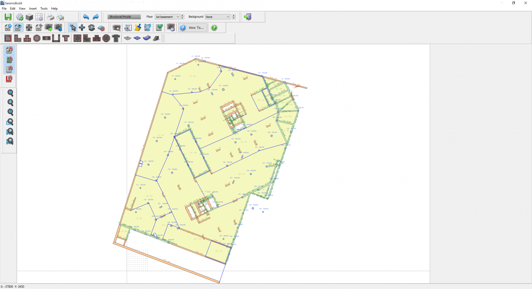The height and width of the screenshot is (289, 532).
Task: Click the How To... button
Action: click(x=193, y=28)
